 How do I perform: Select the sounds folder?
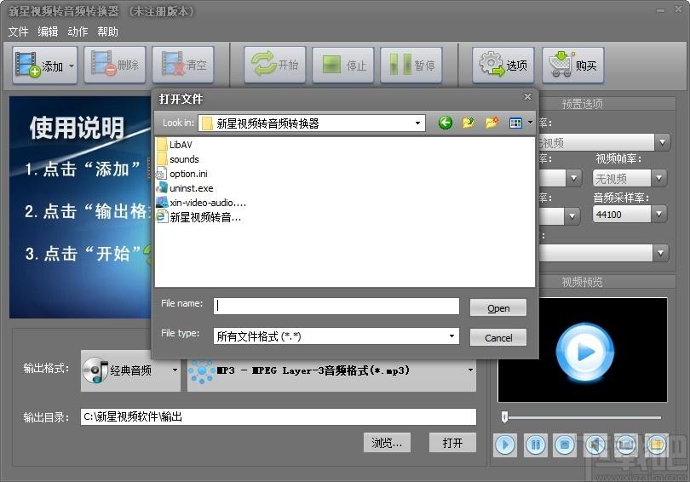click(178, 158)
